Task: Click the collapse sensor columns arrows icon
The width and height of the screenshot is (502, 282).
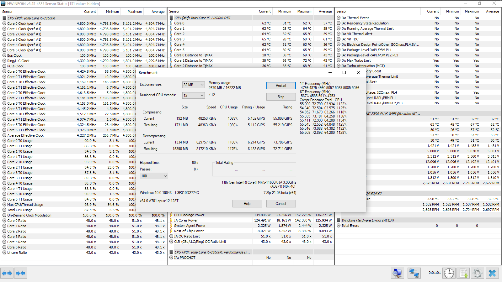Action: coord(20,273)
